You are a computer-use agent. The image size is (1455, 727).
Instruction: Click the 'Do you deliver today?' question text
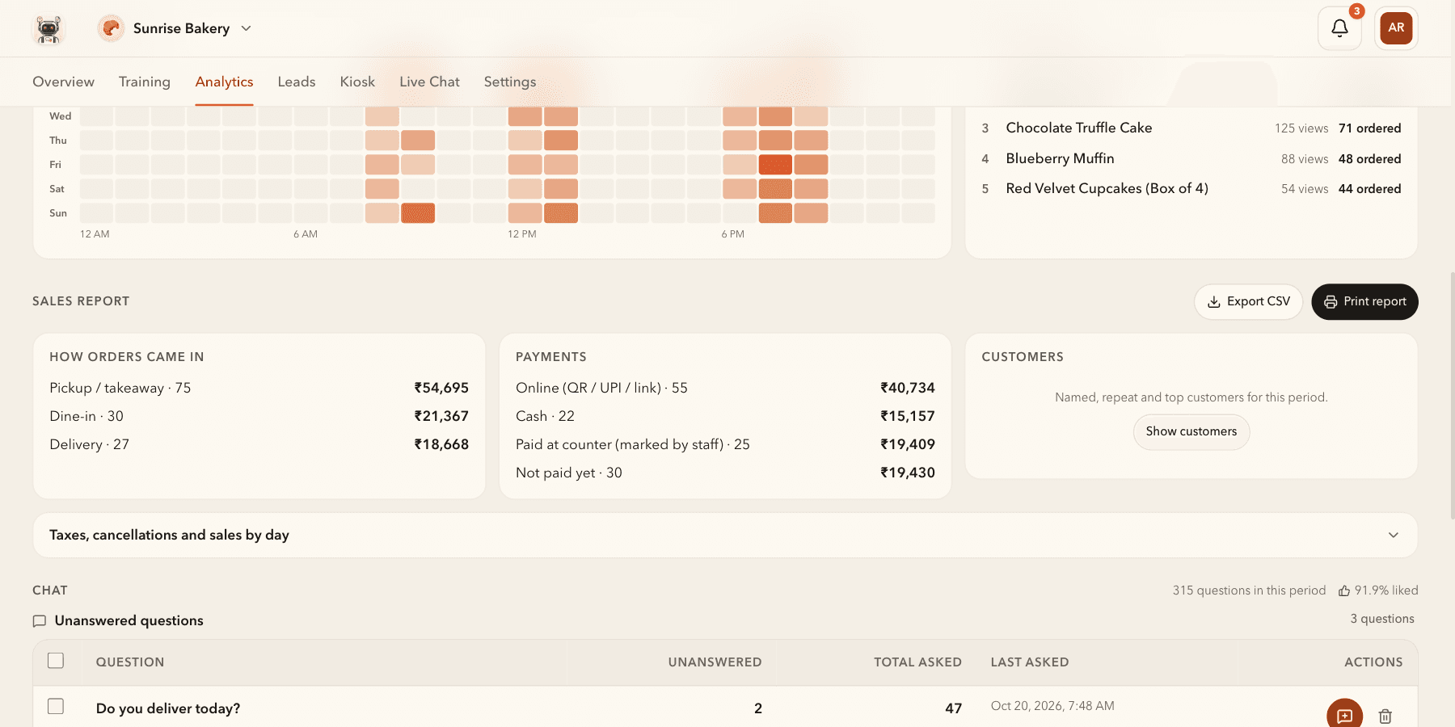168,708
